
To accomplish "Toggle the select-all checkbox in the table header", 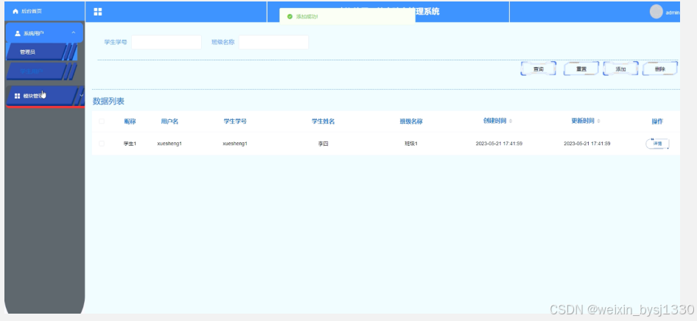I will point(102,121).
